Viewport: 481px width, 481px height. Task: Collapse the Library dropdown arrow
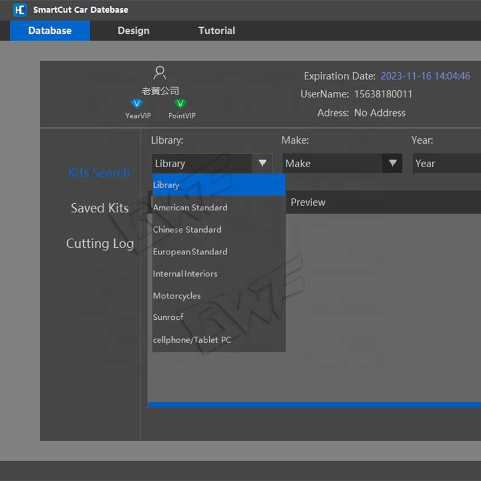262,163
